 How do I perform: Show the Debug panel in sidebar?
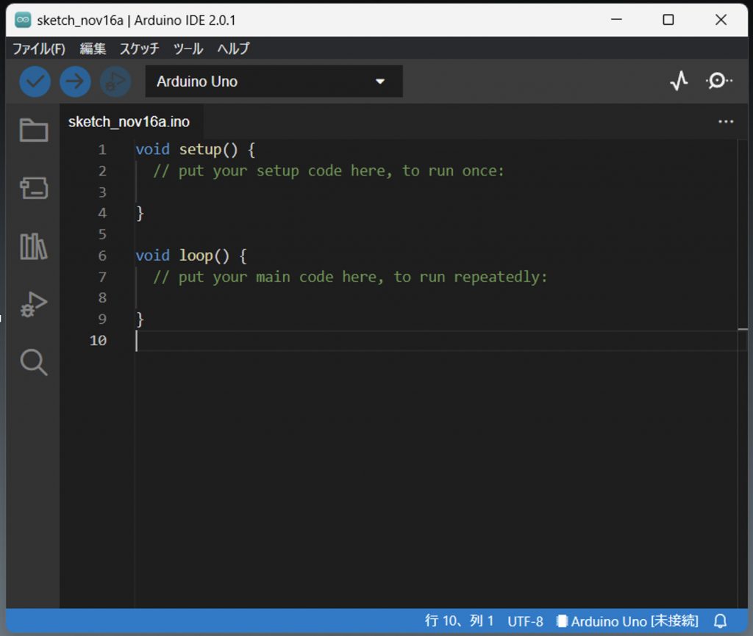(x=34, y=304)
